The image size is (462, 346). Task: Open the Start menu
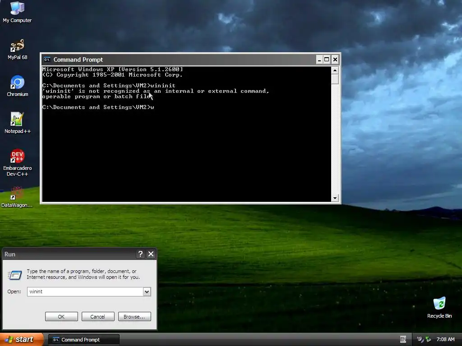(22, 340)
